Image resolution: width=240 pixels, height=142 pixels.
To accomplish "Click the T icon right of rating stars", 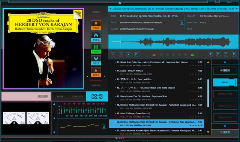I will 210,54.
